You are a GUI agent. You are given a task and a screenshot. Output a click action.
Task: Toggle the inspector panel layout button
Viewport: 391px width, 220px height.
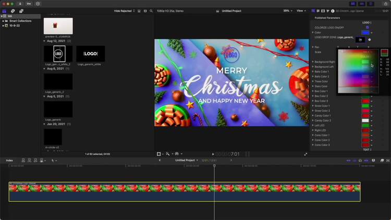coord(371,4)
